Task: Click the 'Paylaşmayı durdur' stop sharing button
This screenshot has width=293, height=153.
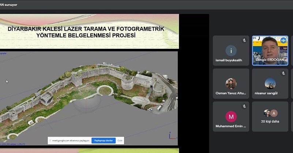Action: click(x=104, y=141)
